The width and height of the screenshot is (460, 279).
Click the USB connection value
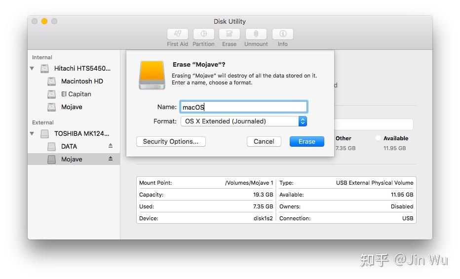[408, 218]
